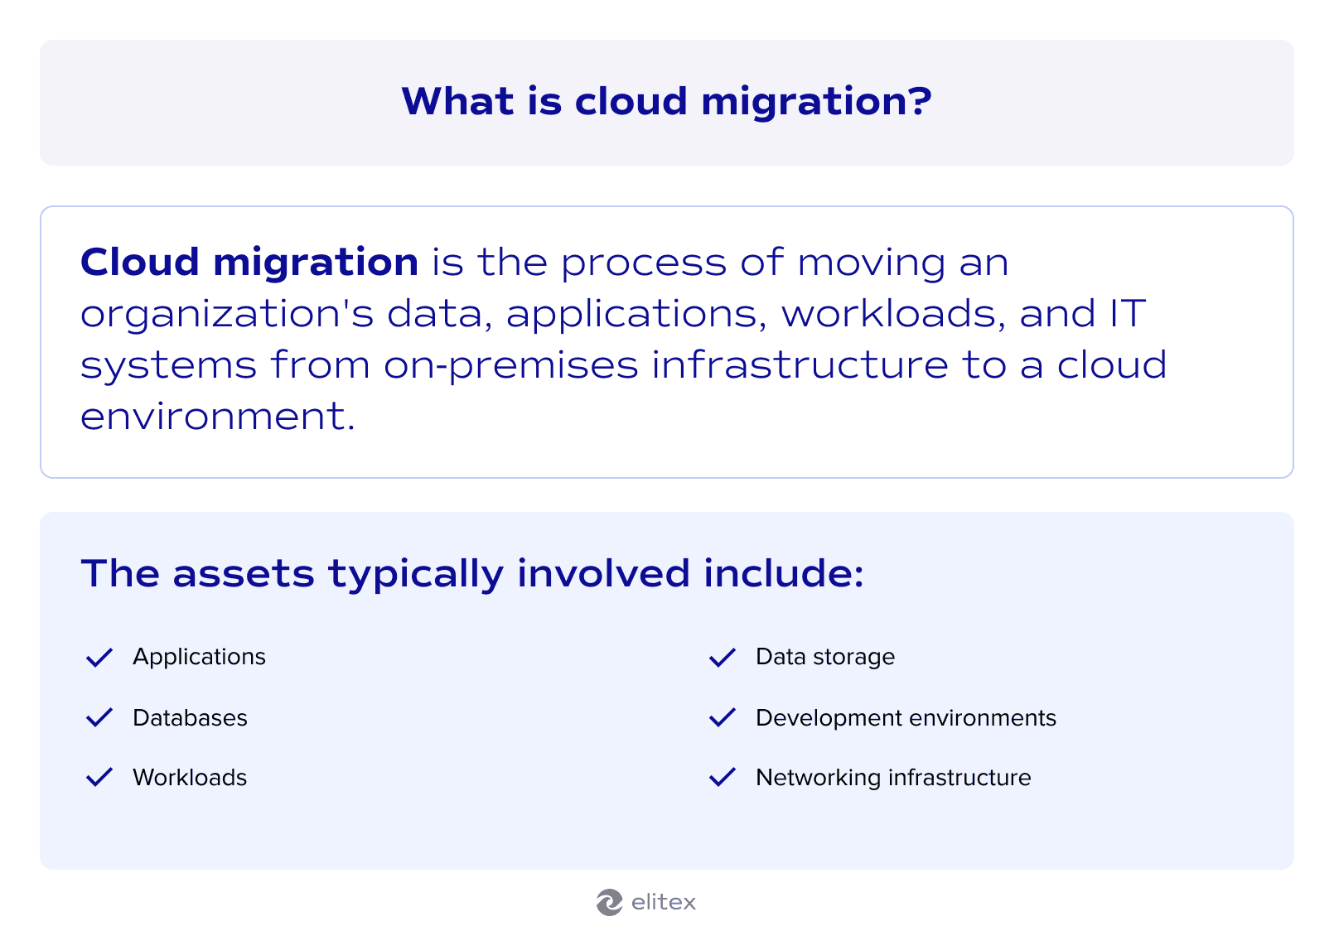1334x931 pixels.
Task: Click 'The assets typically involved include:' heading
Action: [x=472, y=574]
